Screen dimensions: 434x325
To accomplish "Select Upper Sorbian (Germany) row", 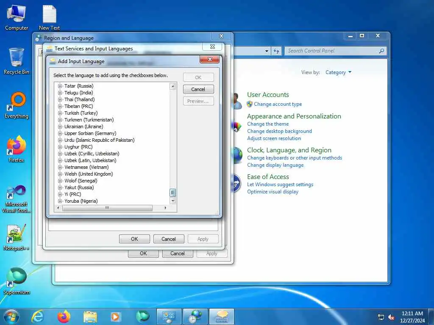I will click(x=90, y=133).
